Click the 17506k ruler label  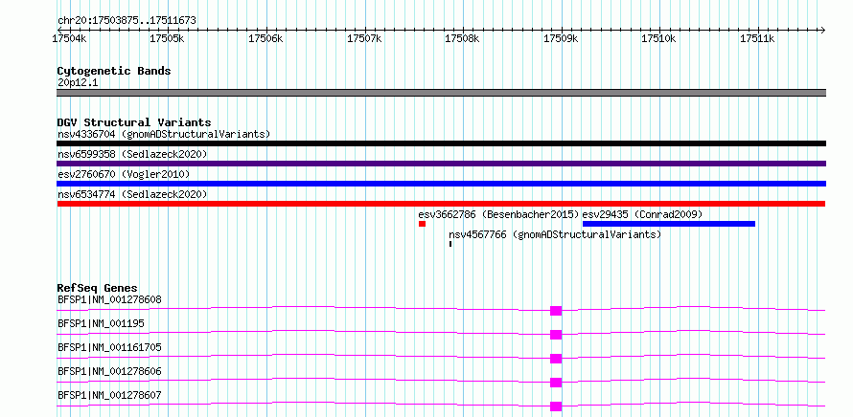pyautogui.click(x=265, y=39)
